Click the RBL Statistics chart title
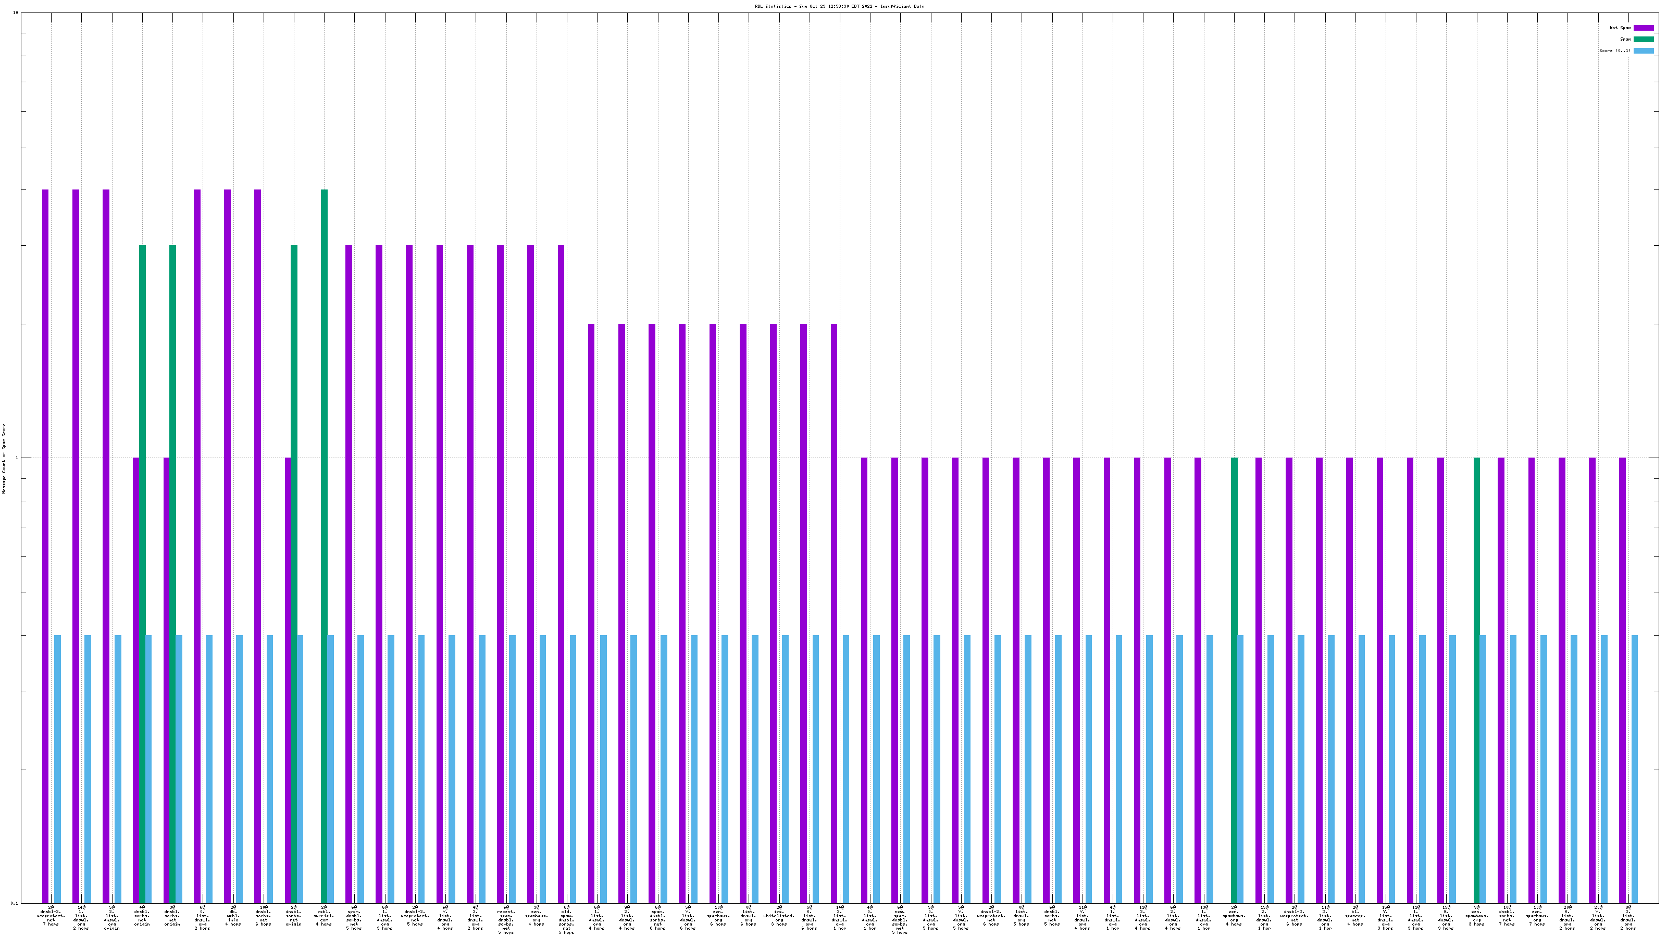 [839, 6]
